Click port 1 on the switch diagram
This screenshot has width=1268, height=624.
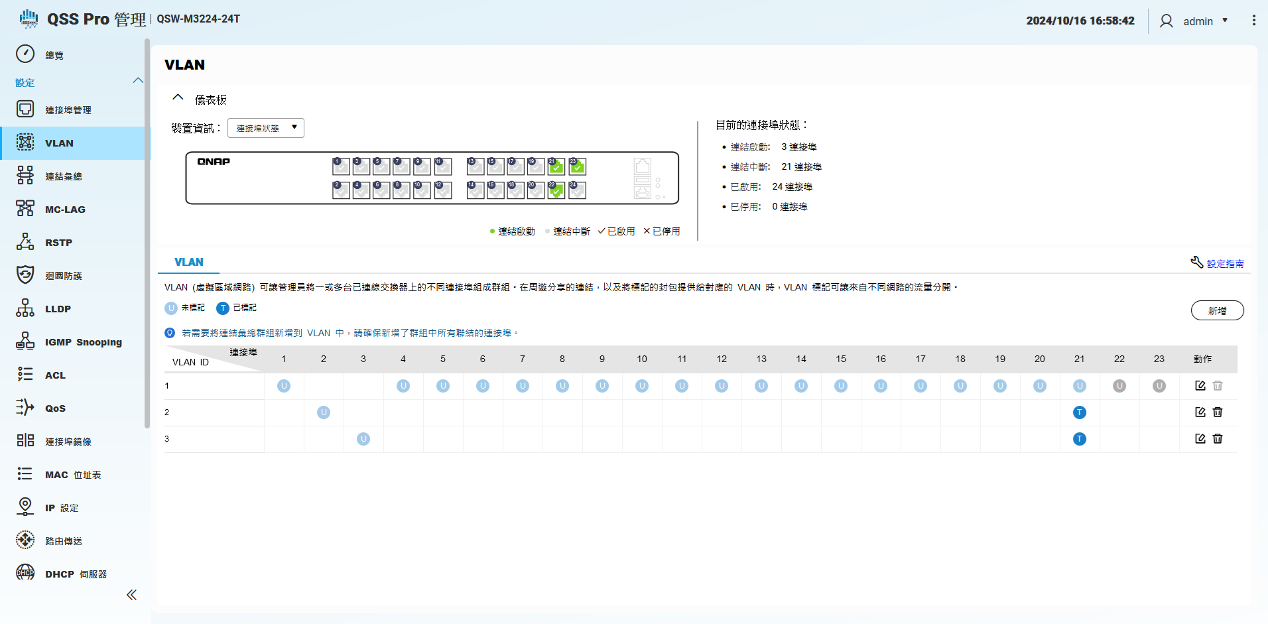341,166
